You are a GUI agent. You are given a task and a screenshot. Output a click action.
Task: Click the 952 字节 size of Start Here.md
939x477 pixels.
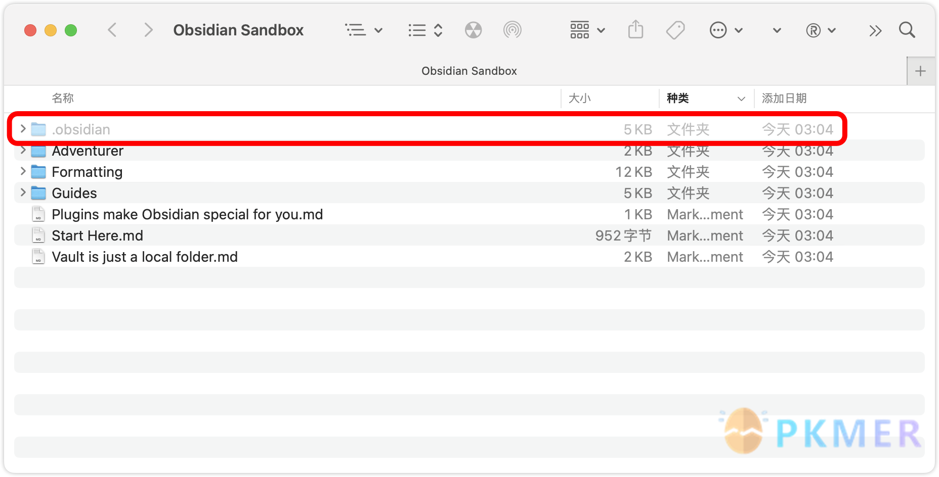pyautogui.click(x=623, y=235)
